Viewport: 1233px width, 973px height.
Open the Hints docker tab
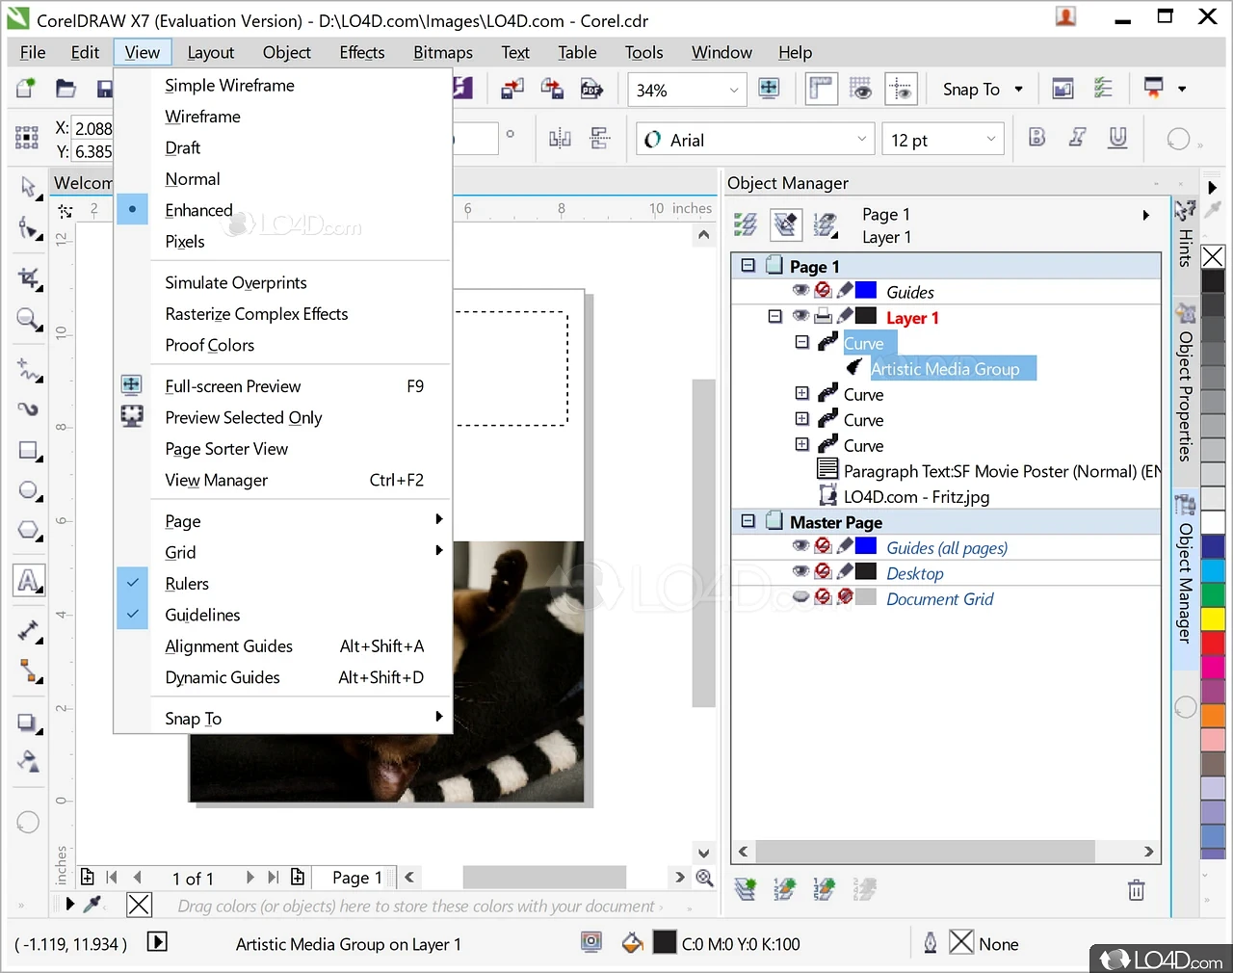(1186, 234)
